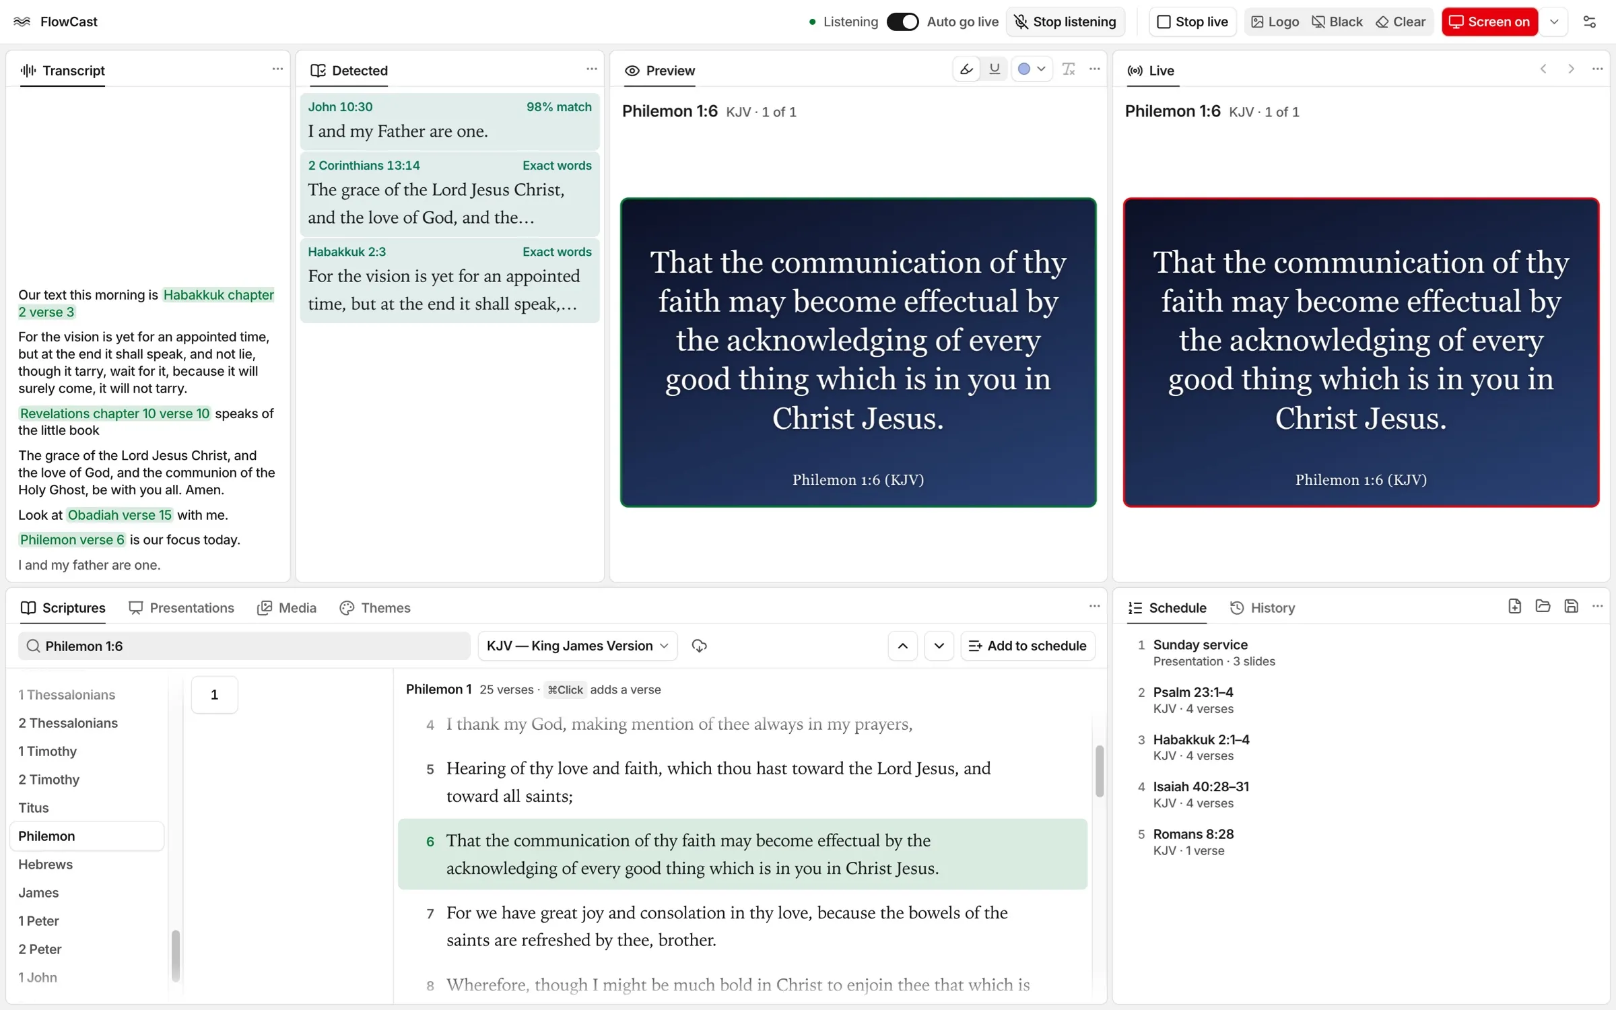
Task: Switch to the History tab
Action: pyautogui.click(x=1262, y=608)
